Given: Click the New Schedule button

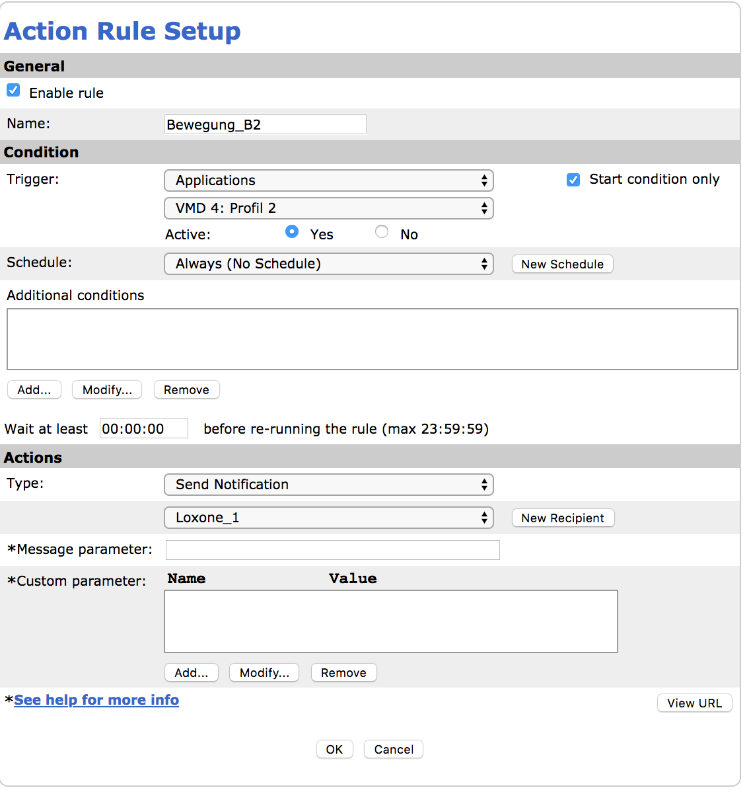Looking at the screenshot, I should 562,264.
